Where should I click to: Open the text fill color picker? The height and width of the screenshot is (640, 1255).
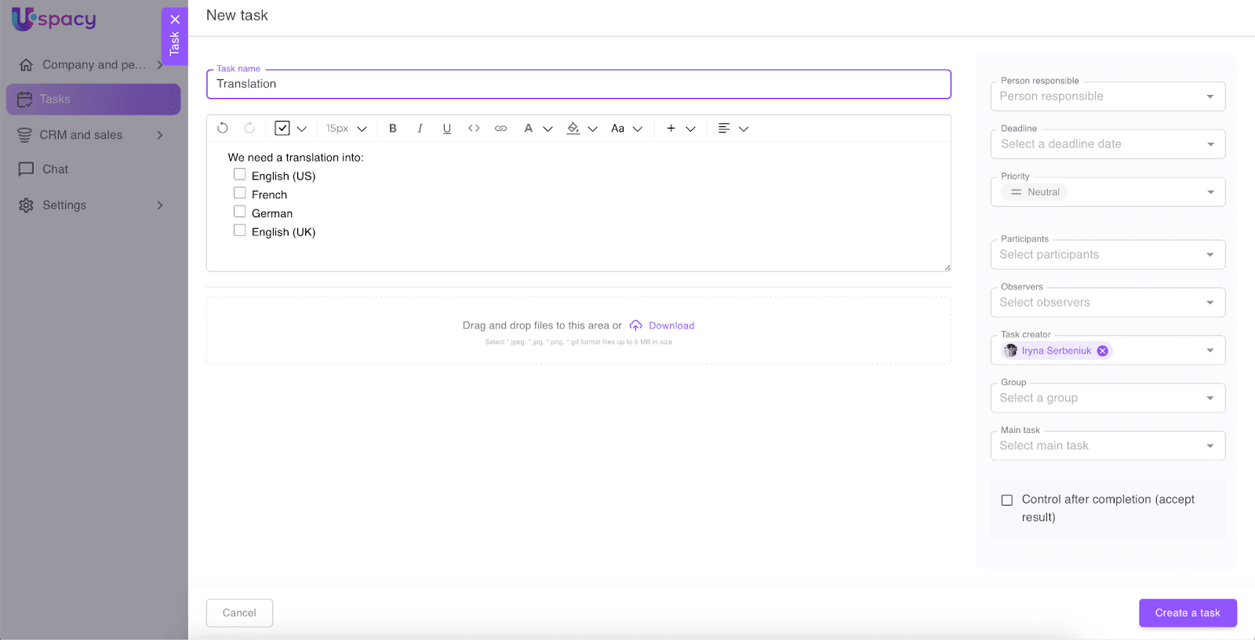tap(573, 128)
